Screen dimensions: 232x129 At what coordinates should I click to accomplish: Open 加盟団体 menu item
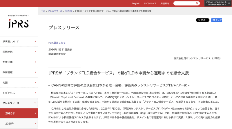[19, 62]
